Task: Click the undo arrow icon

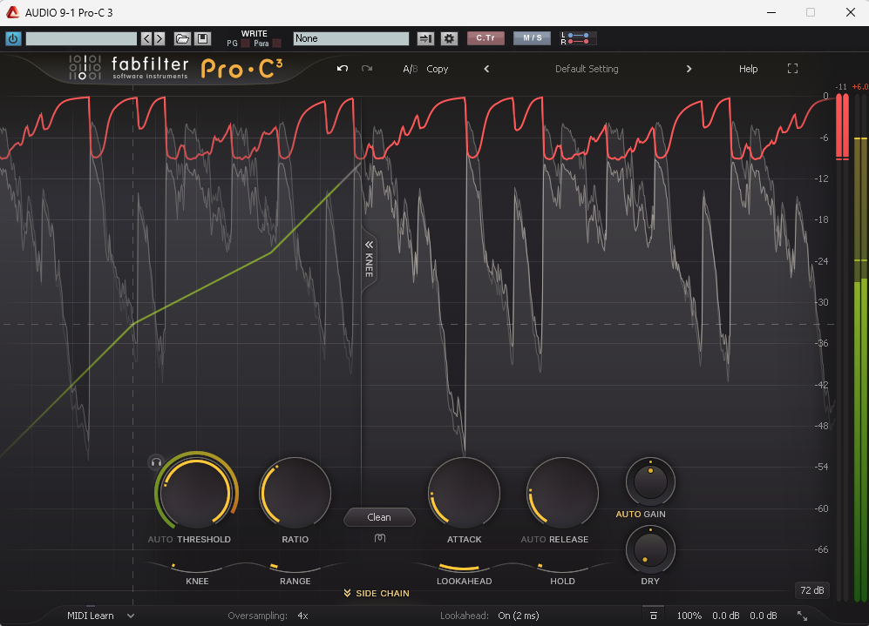Action: click(343, 69)
